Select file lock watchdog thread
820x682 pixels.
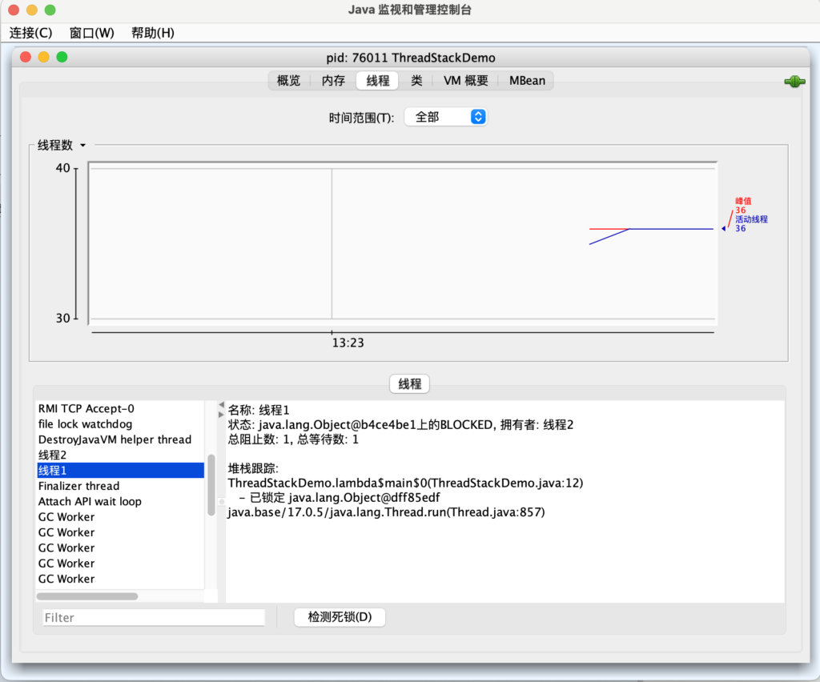[x=120, y=423]
